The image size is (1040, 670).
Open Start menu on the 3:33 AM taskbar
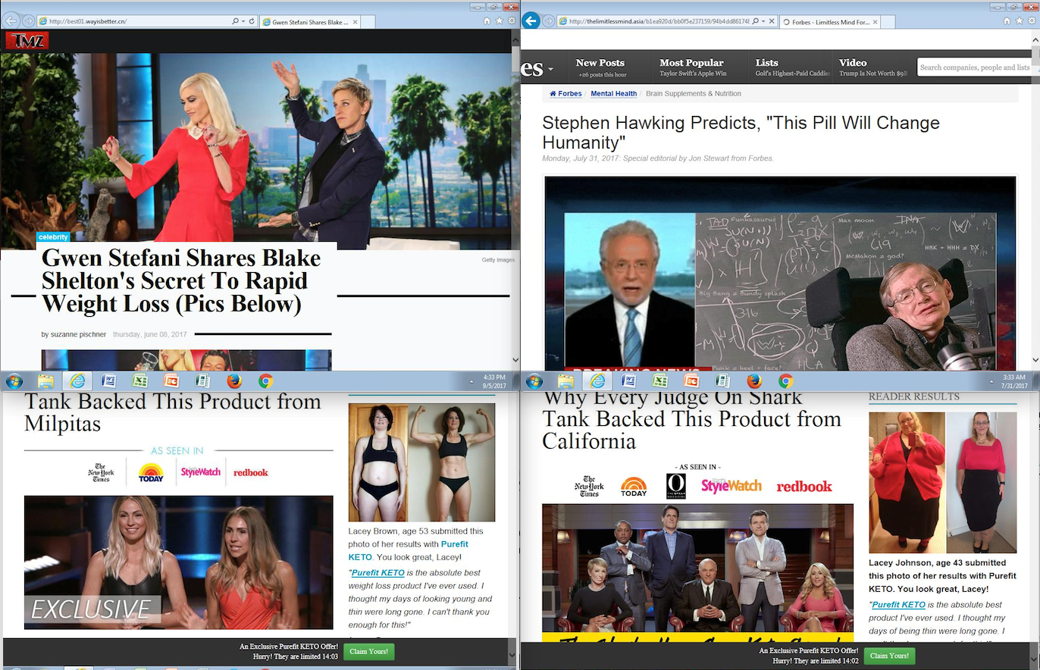click(x=534, y=381)
